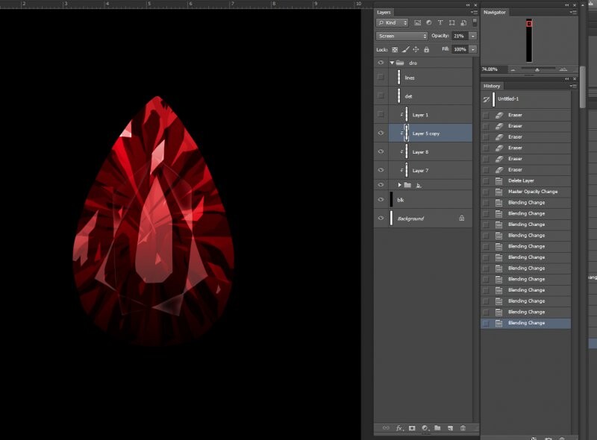Click lock transparent pixels icon
The image size is (597, 440).
pyautogui.click(x=395, y=49)
